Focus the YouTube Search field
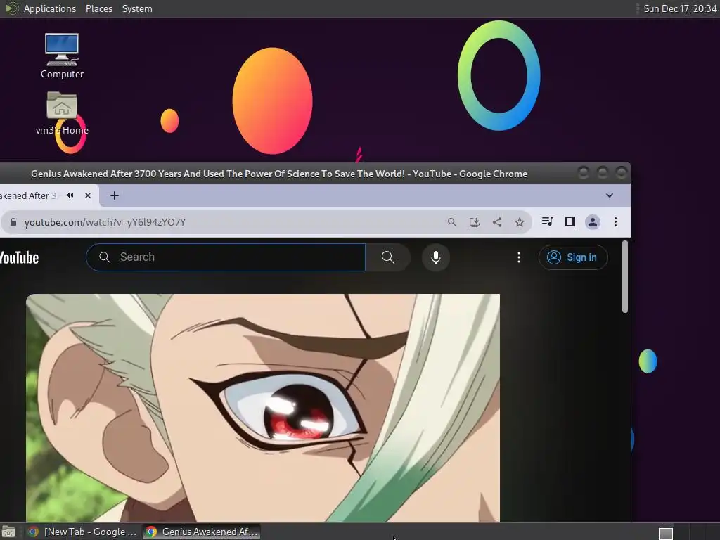Screen dimensions: 720x540 click(x=226, y=257)
